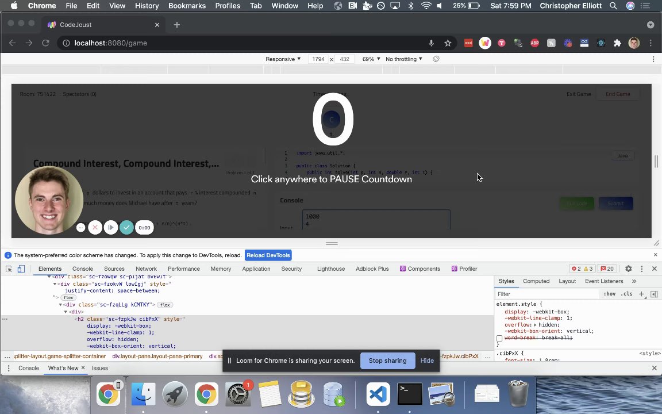Switch to the Network tab
Image resolution: width=662 pixels, height=414 pixels.
click(146, 269)
